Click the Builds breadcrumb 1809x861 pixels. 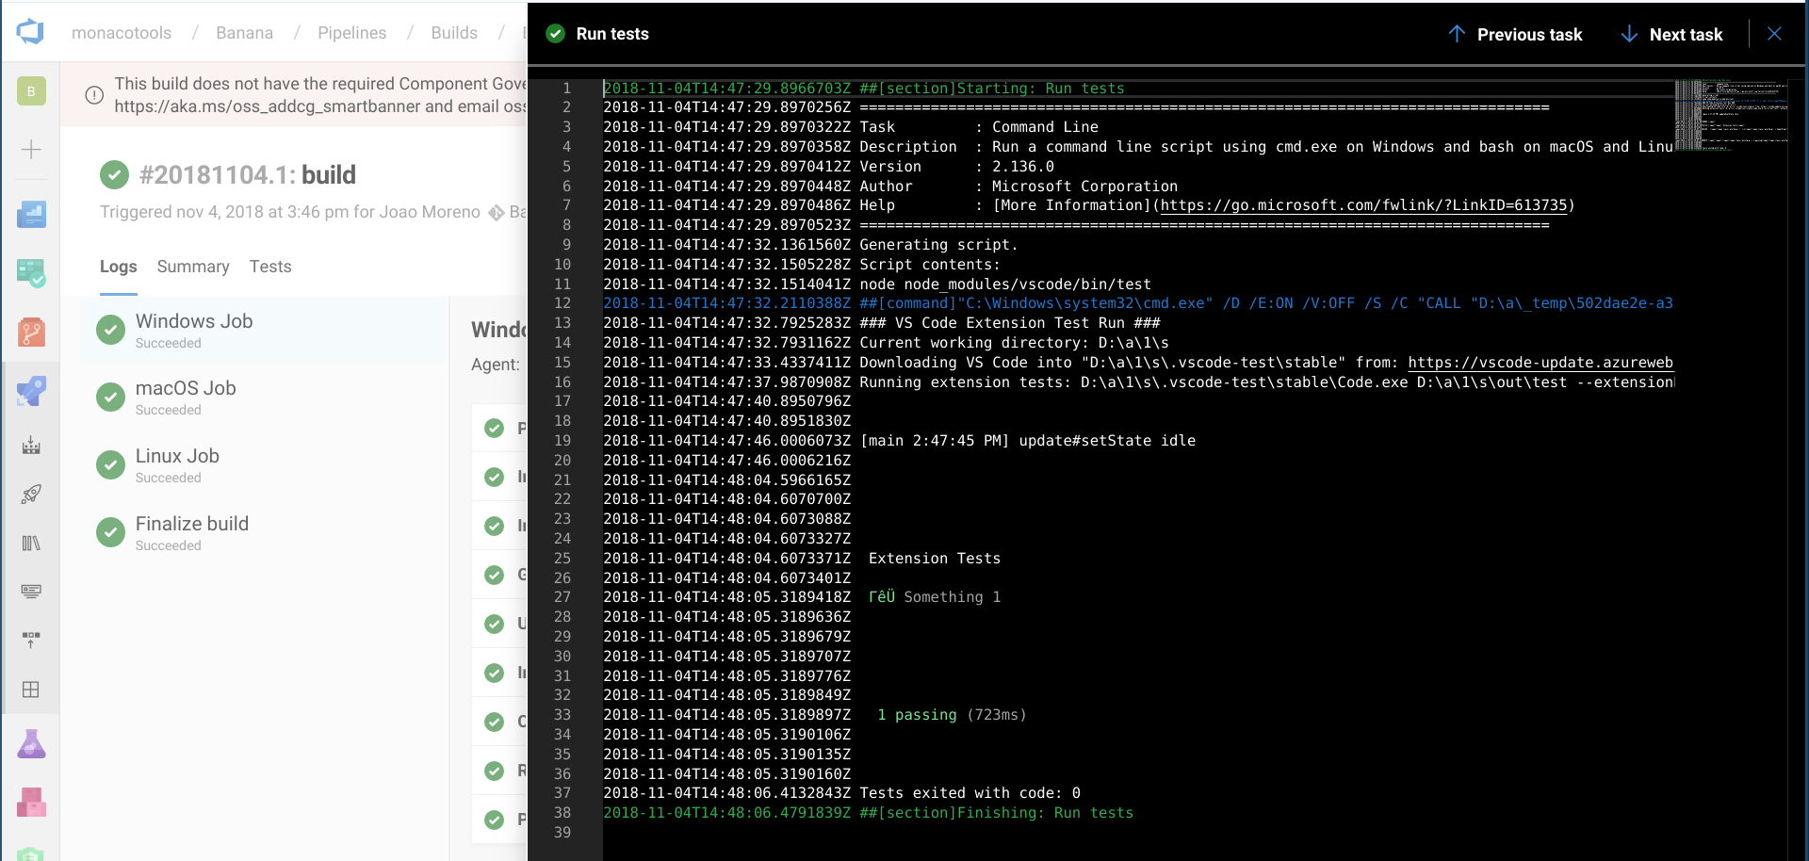454,33
